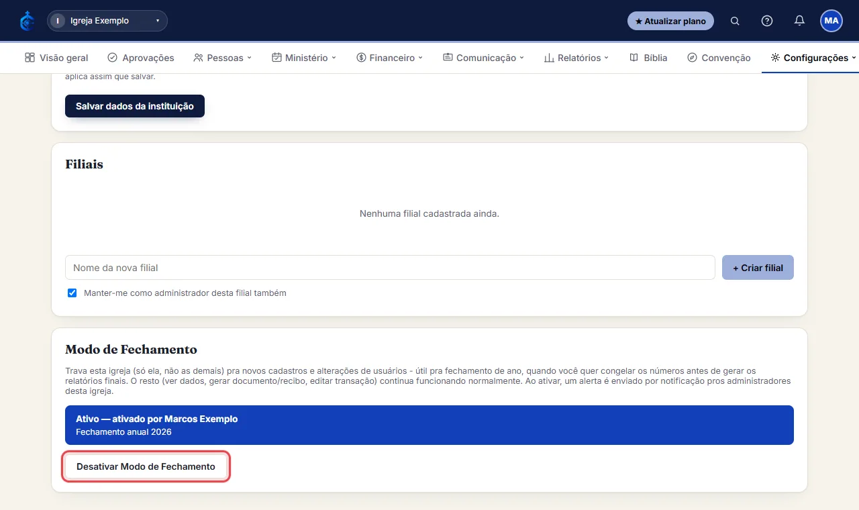Open the MA user avatar
This screenshot has width=859, height=510.
pyautogui.click(x=831, y=21)
